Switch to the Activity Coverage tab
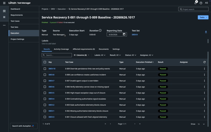The height and width of the screenshot is (132, 211). pyautogui.click(x=61, y=49)
